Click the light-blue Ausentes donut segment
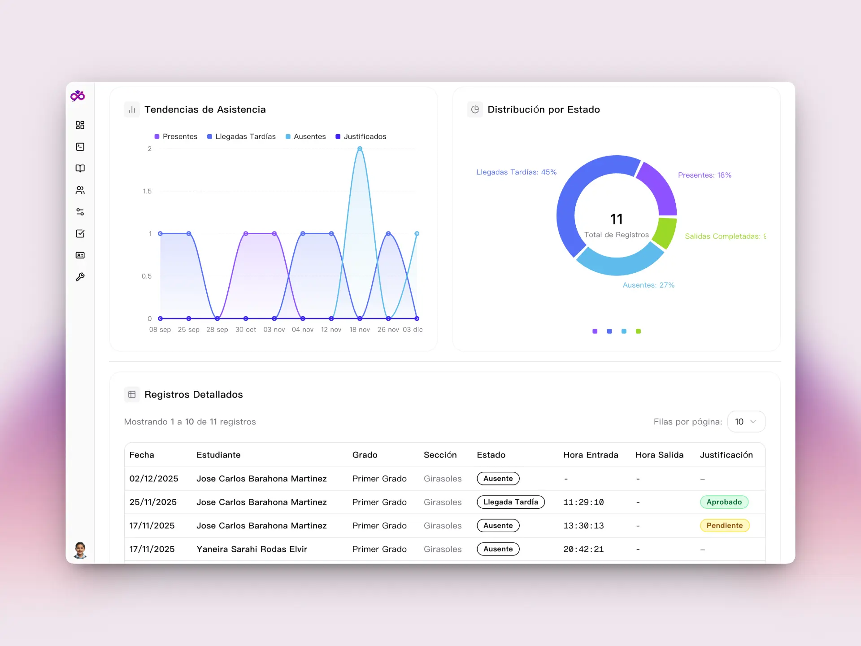This screenshot has height=646, width=861. (617, 266)
